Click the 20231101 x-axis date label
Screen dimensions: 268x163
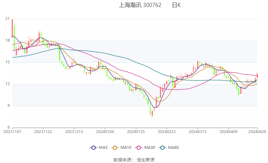coord(12,132)
